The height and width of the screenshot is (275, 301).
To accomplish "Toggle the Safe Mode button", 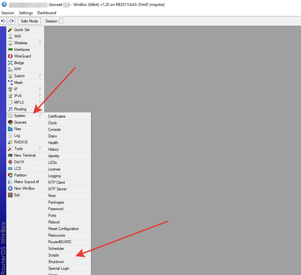I will click(29, 21).
